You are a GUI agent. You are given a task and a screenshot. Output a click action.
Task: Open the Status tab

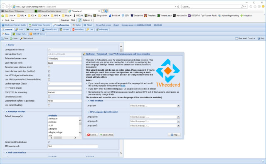pyautogui.click(x=76, y=25)
